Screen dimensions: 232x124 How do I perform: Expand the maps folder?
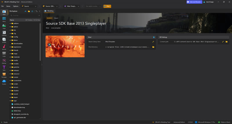coord(10,54)
